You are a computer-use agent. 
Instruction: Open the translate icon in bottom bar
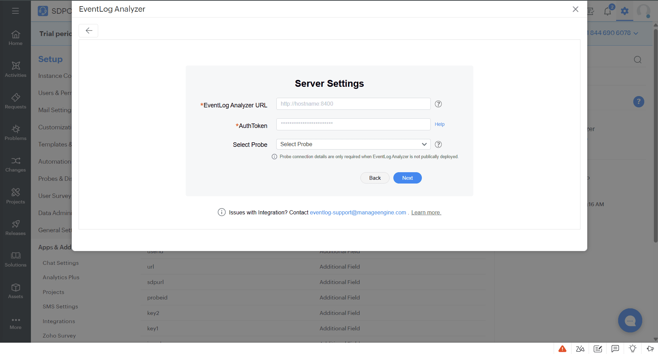[580, 349]
